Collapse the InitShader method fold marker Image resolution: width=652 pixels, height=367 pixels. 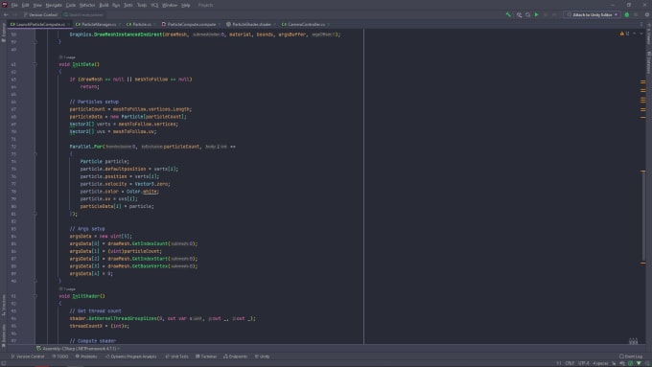[x=35, y=296]
